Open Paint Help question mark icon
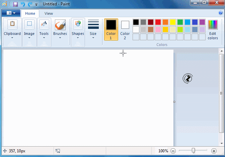 click(x=221, y=13)
